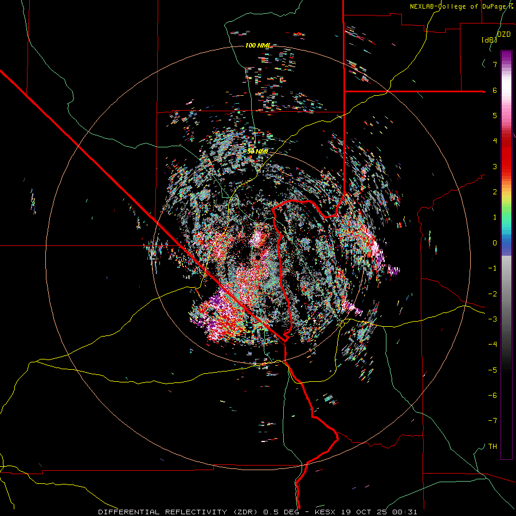The image size is (516, 516).
Task: Click the [dB] units label
Action: point(490,40)
